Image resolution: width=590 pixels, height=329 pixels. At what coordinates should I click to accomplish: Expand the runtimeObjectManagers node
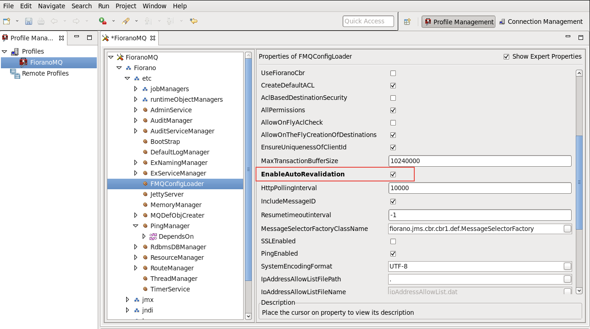(x=135, y=99)
